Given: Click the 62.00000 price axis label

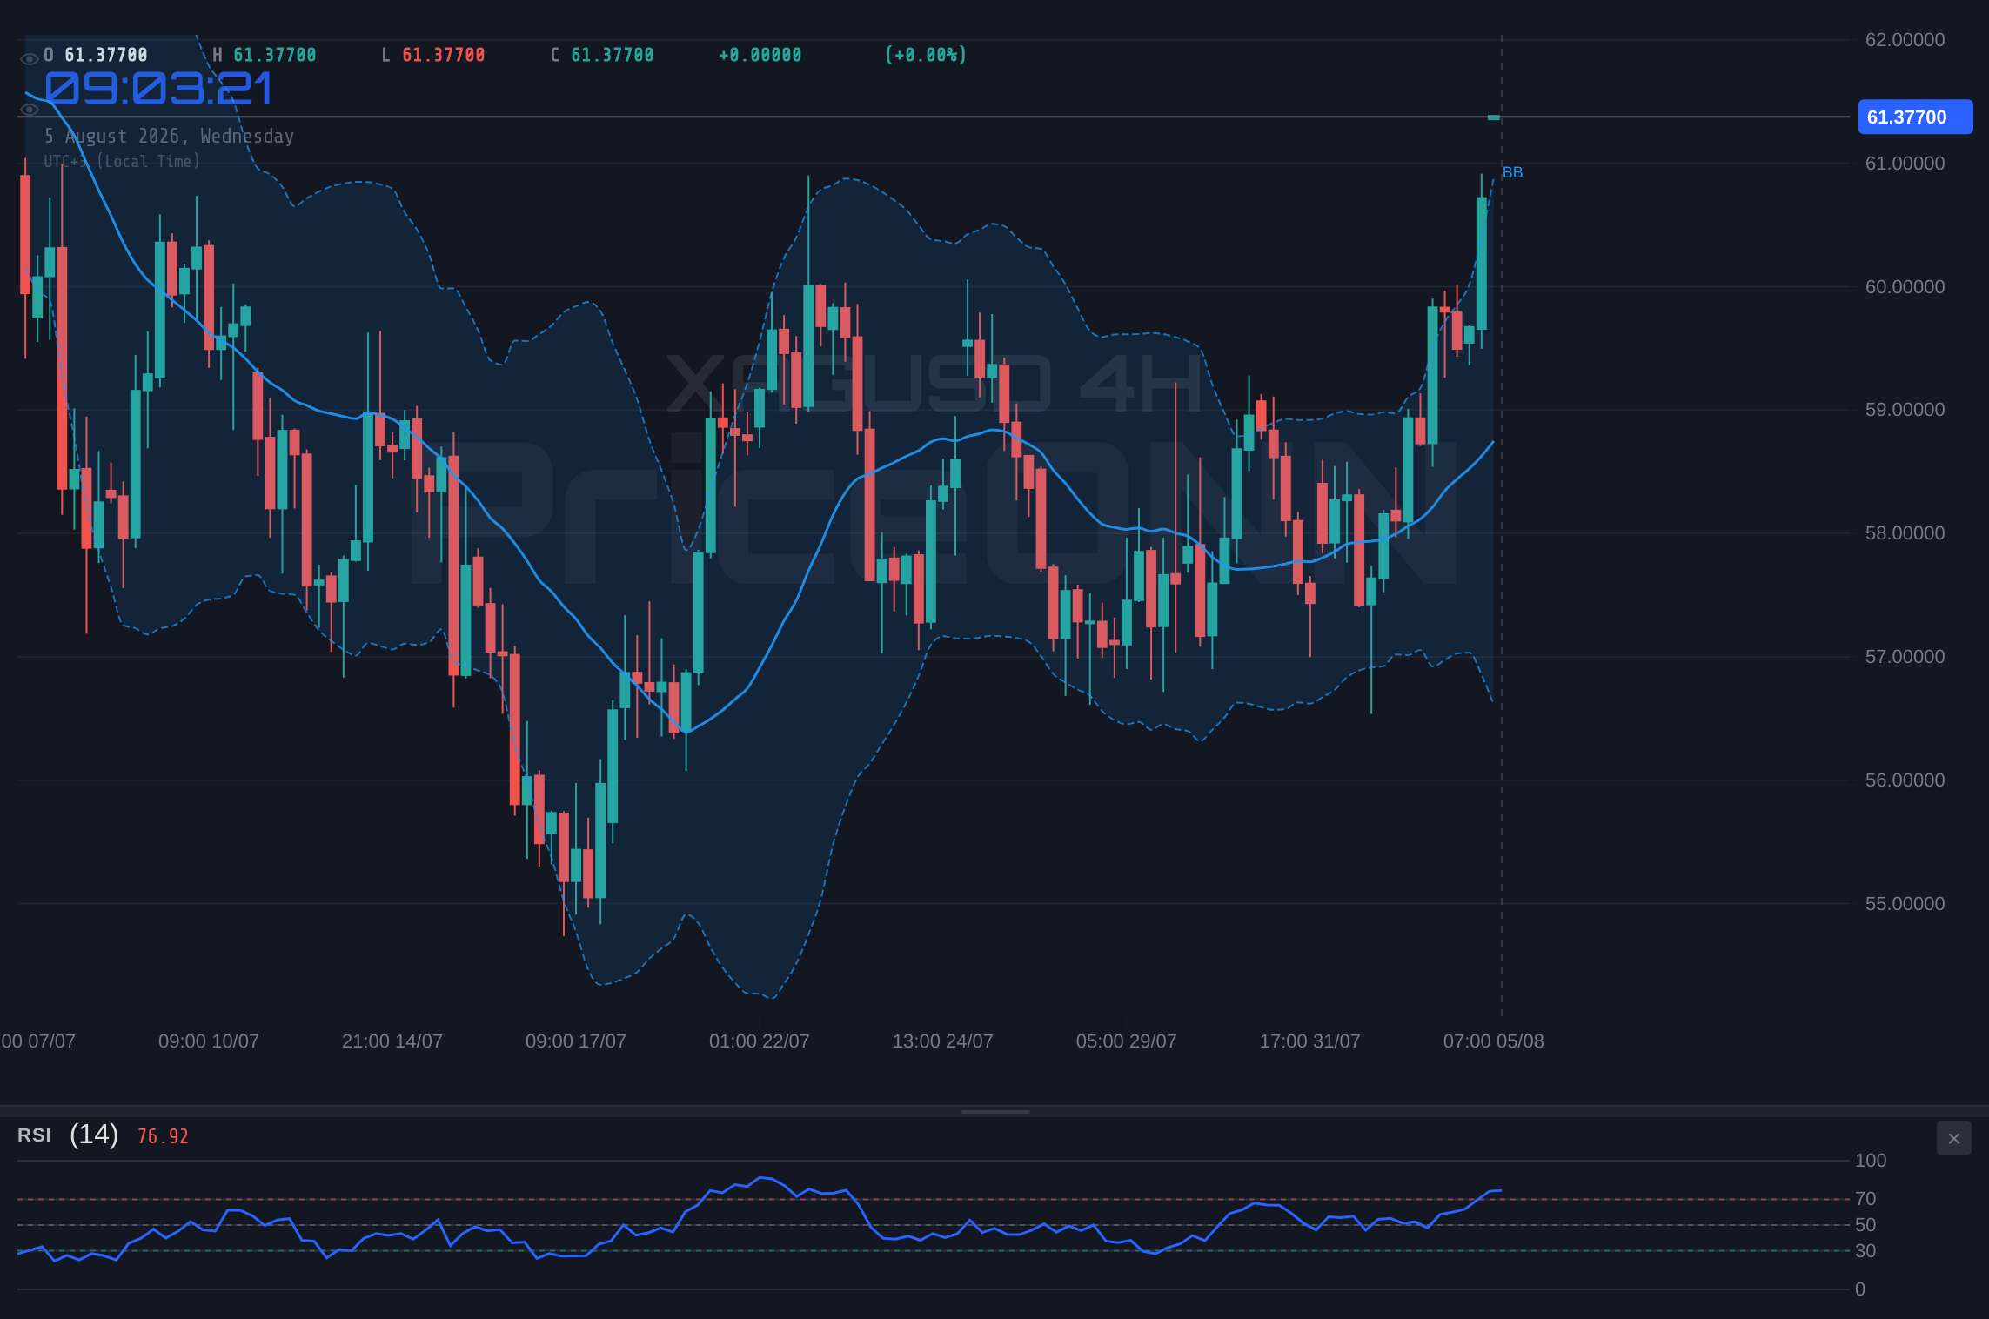Looking at the screenshot, I should point(1905,40).
